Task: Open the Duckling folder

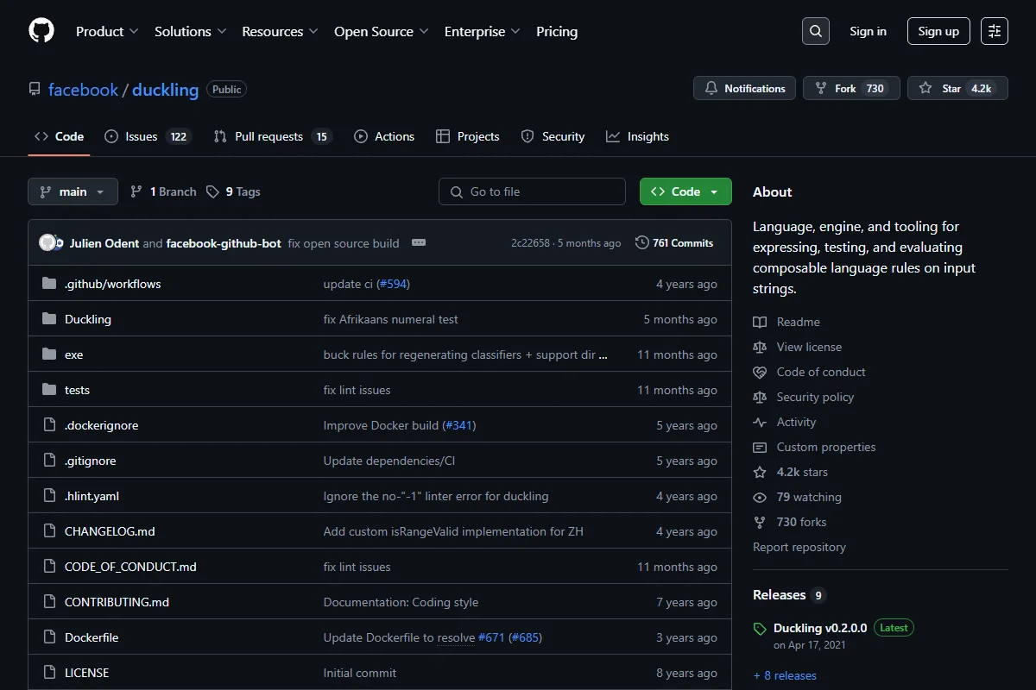Action: point(88,319)
